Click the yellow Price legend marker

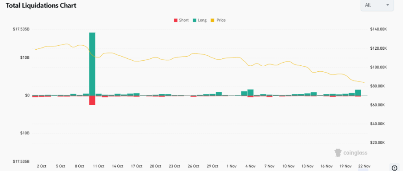click(x=213, y=20)
